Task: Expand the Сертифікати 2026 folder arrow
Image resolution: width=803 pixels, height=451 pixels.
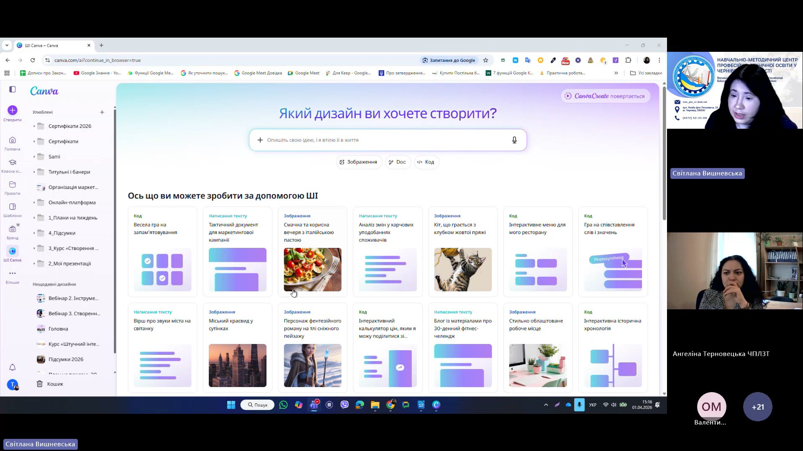Action: click(34, 126)
